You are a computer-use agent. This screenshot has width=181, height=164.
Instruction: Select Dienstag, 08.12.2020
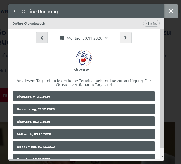tap(84, 121)
